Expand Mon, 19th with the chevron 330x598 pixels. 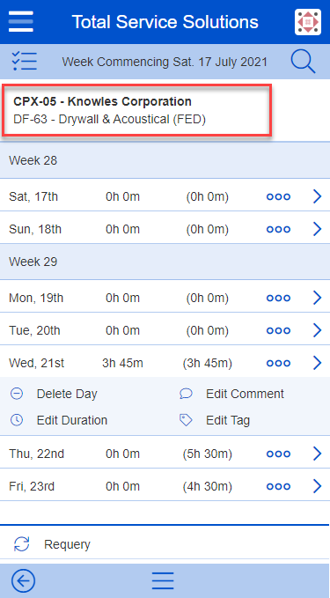317,298
